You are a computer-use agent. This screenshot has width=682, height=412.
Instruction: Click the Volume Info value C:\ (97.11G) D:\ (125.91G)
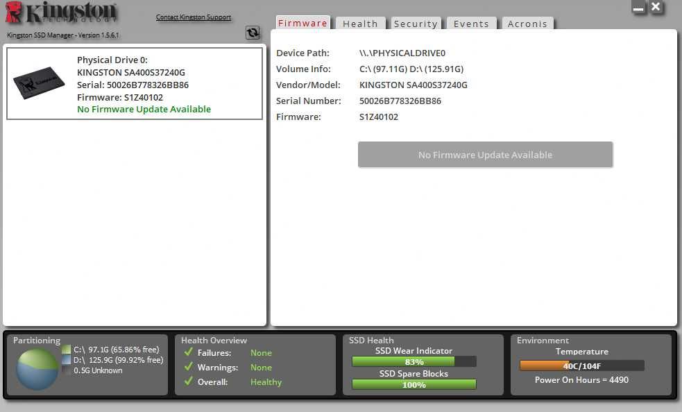click(411, 69)
